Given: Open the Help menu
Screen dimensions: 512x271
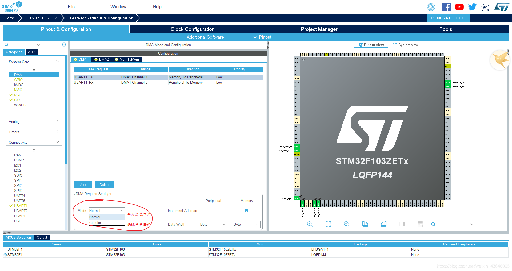Looking at the screenshot, I should [x=157, y=7].
